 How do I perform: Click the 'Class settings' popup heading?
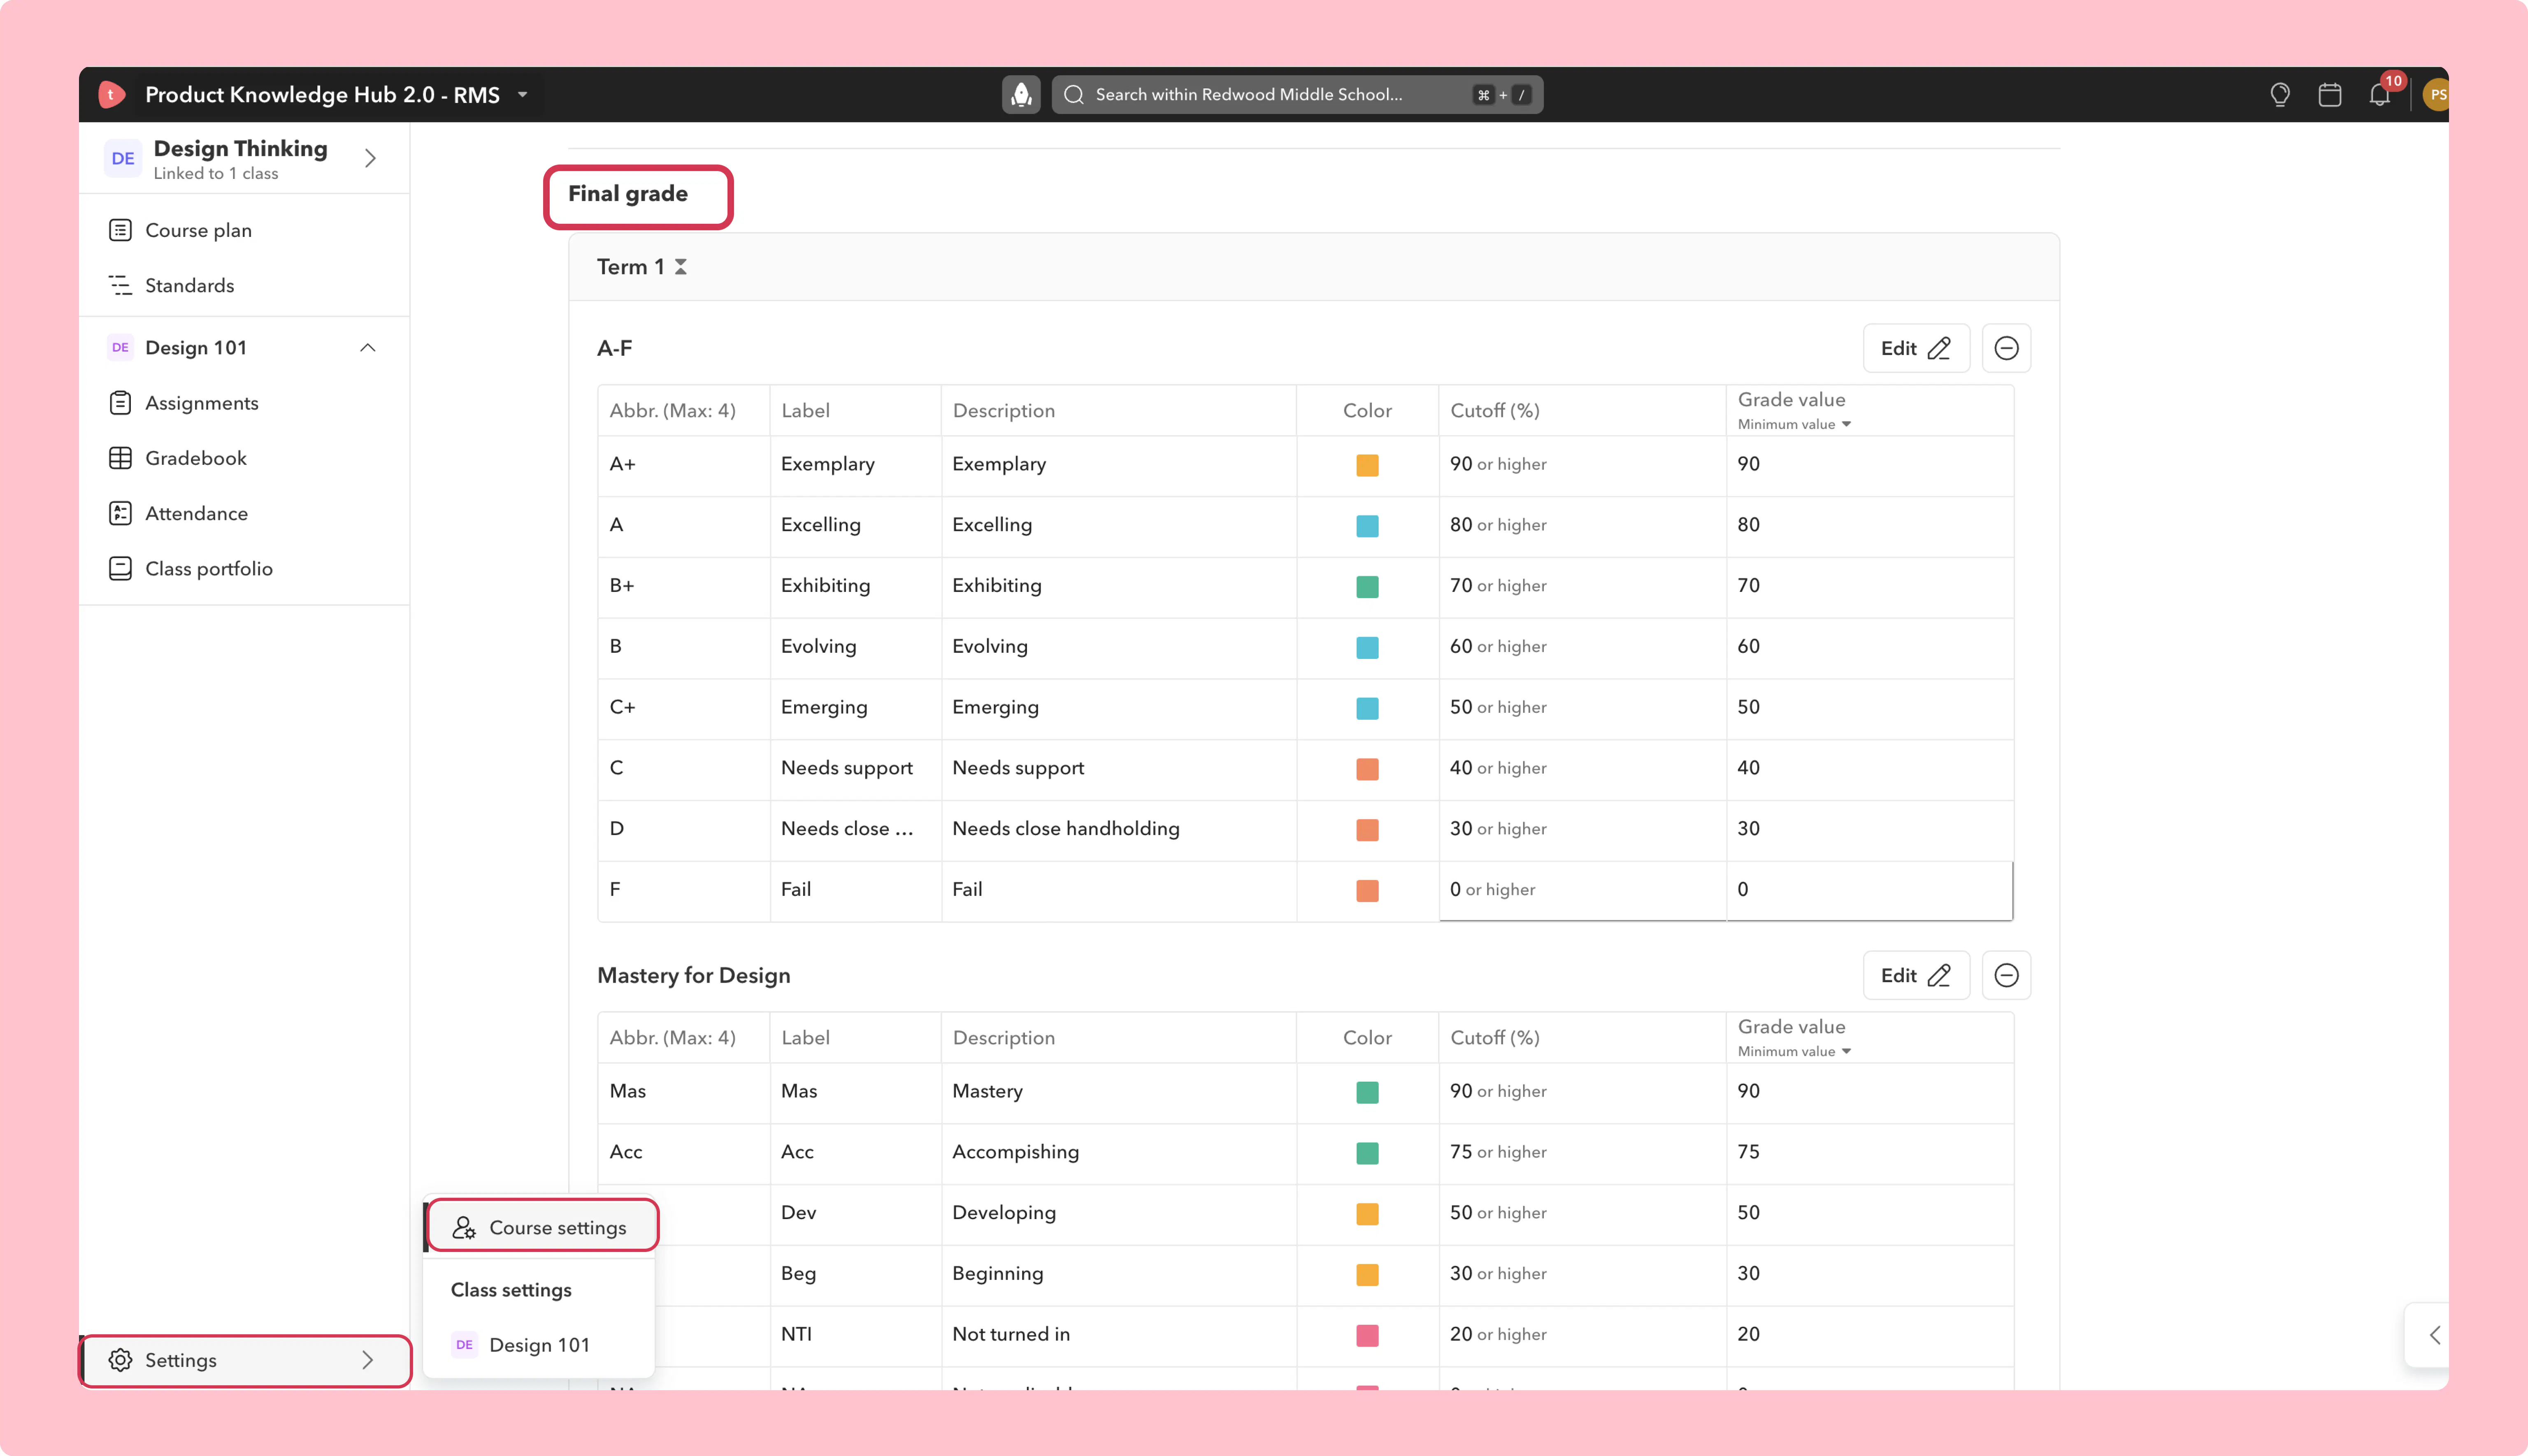(x=511, y=1290)
